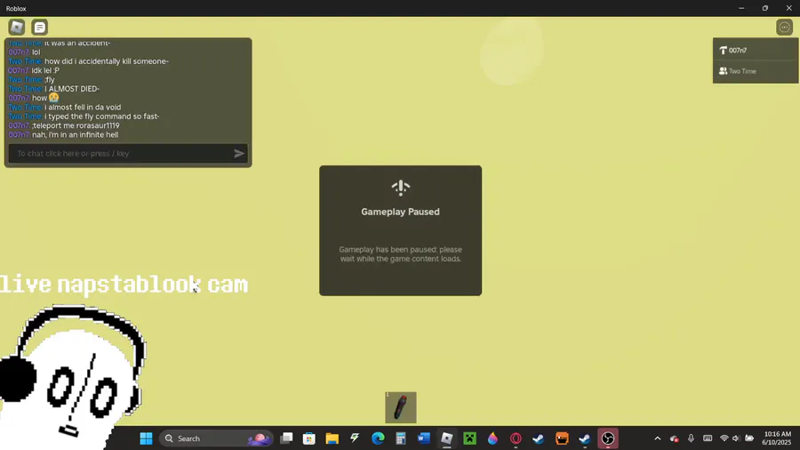Viewport: 800px width, 450px height.
Task: Switch to OBS Studio on the taskbar
Action: pos(608,438)
